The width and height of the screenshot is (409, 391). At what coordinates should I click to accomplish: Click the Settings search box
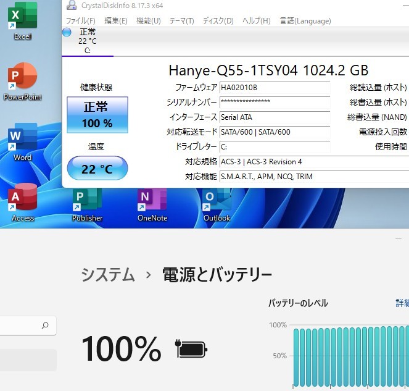click(x=28, y=326)
